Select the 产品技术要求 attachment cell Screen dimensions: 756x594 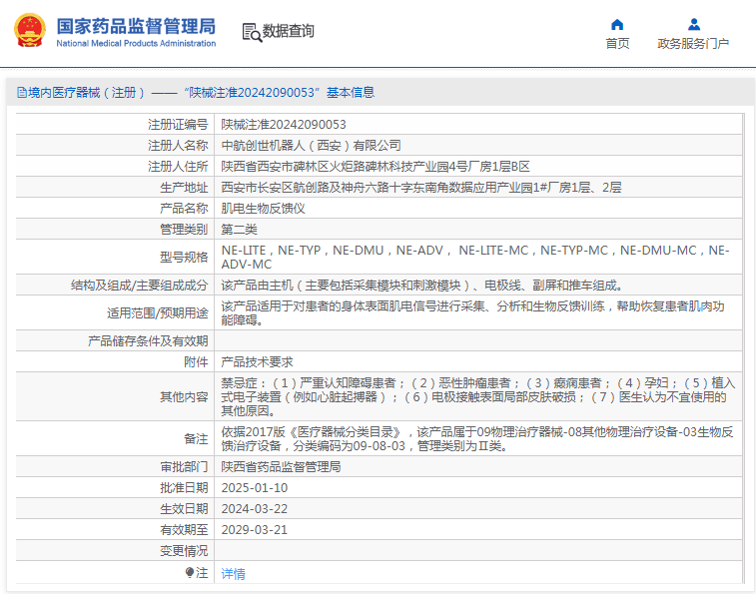257,362
